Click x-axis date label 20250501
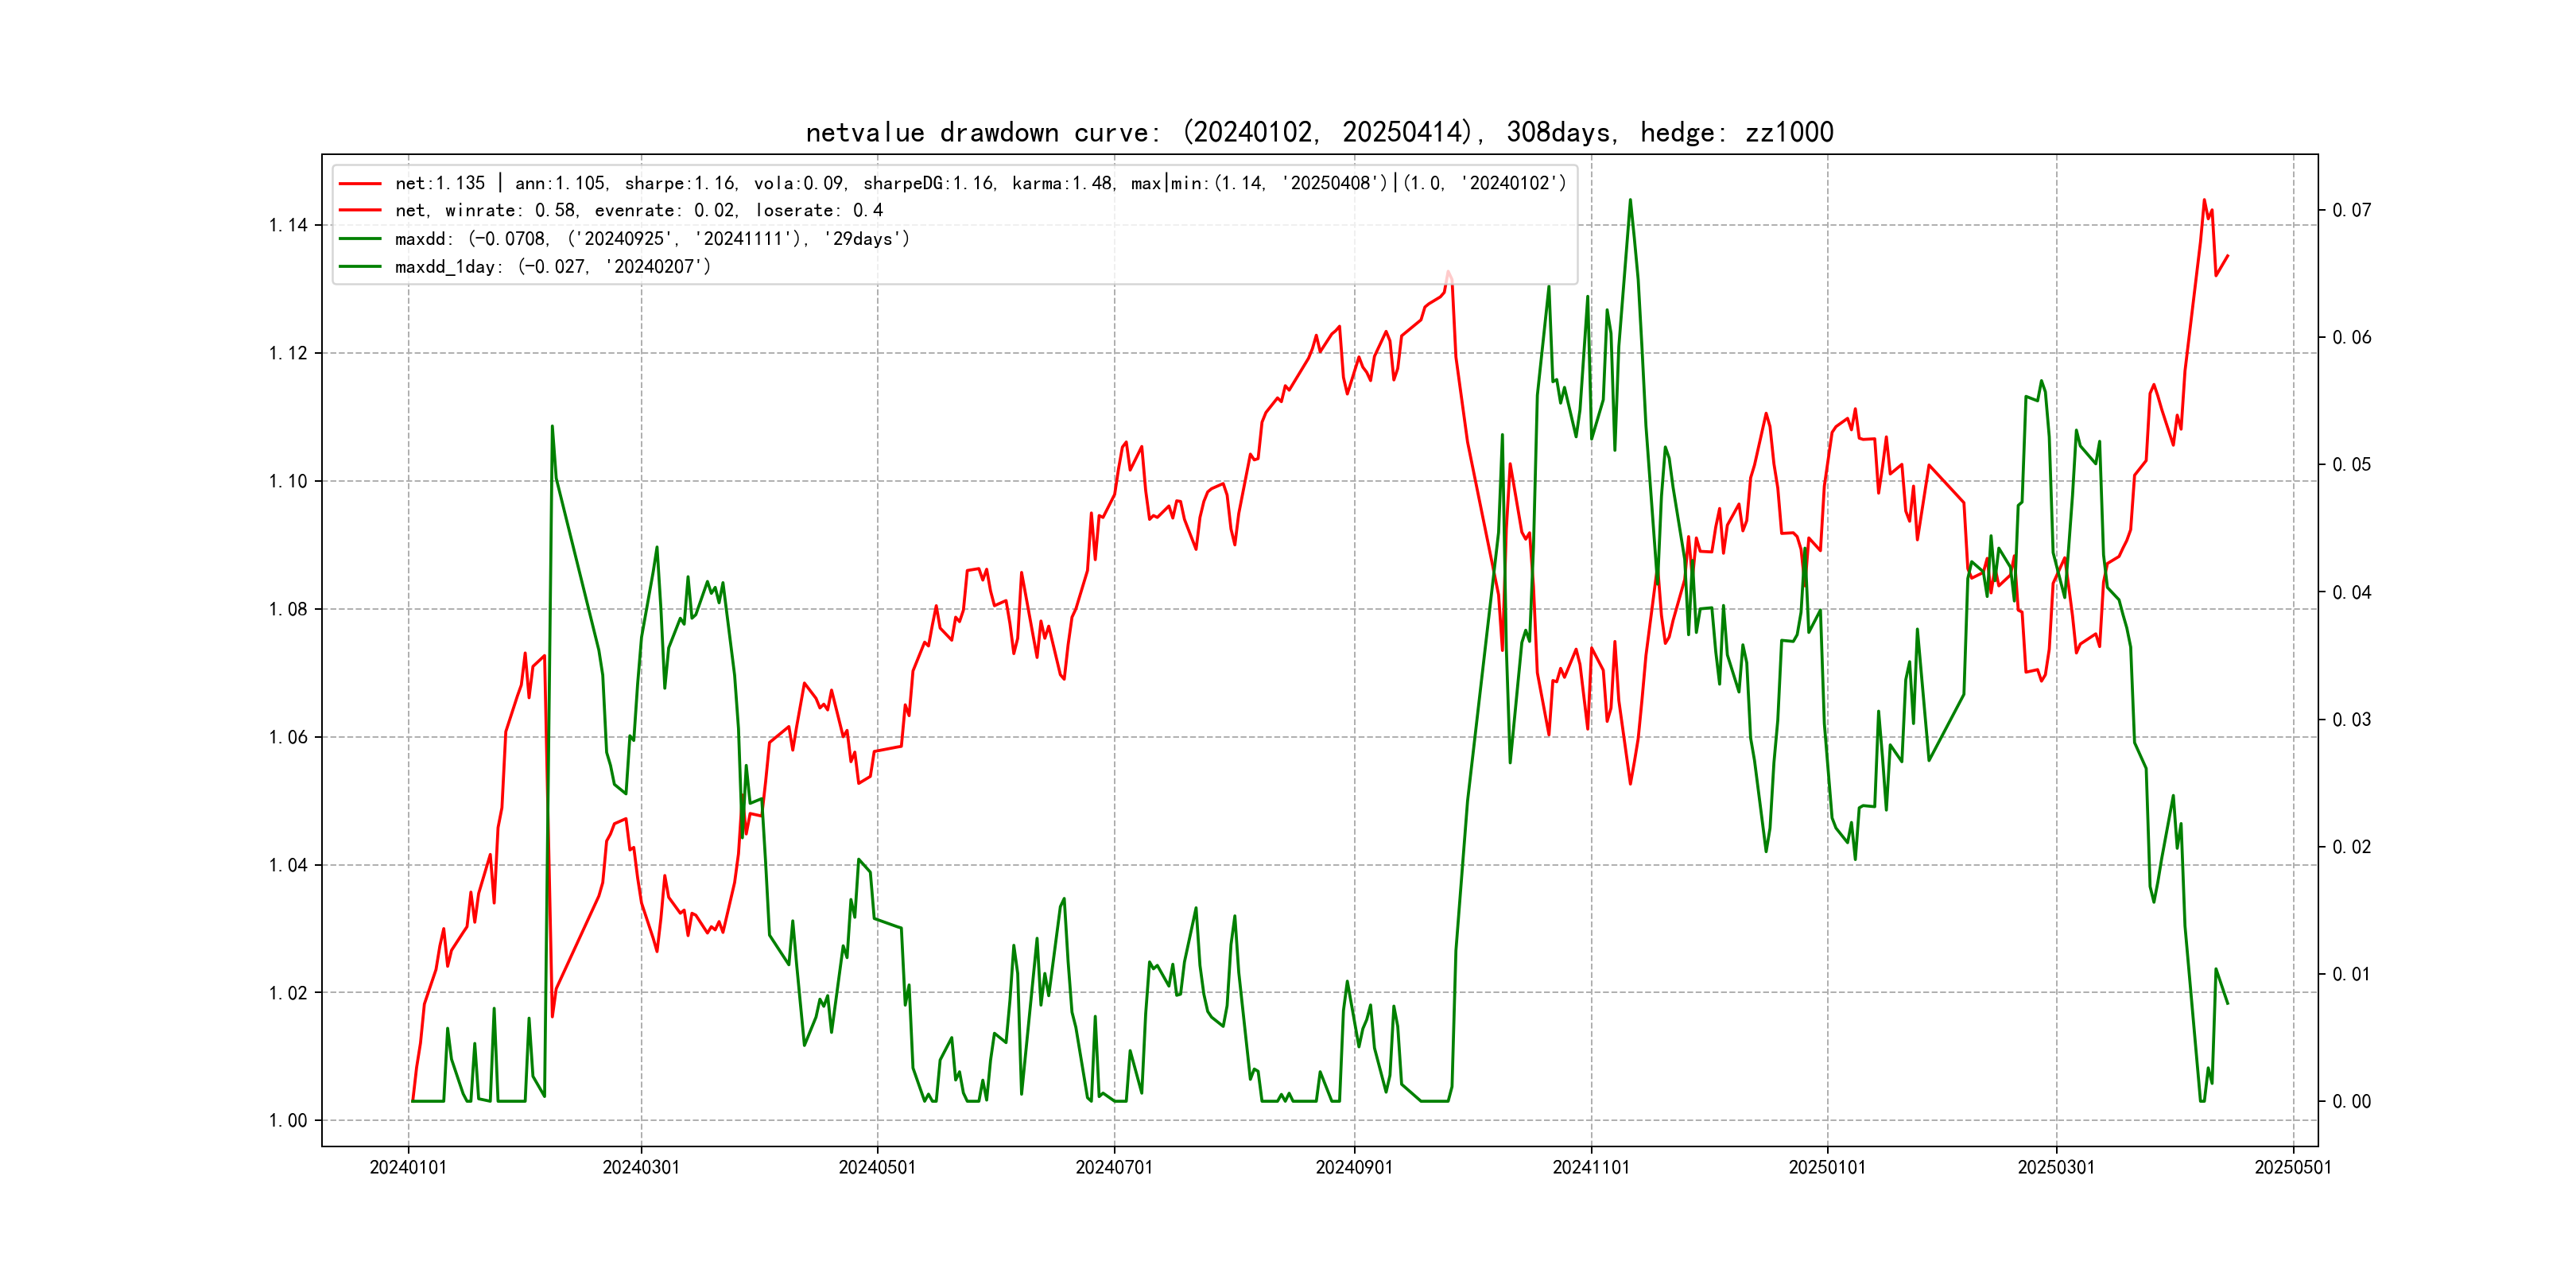This screenshot has width=2576, height=1288. [2293, 1167]
